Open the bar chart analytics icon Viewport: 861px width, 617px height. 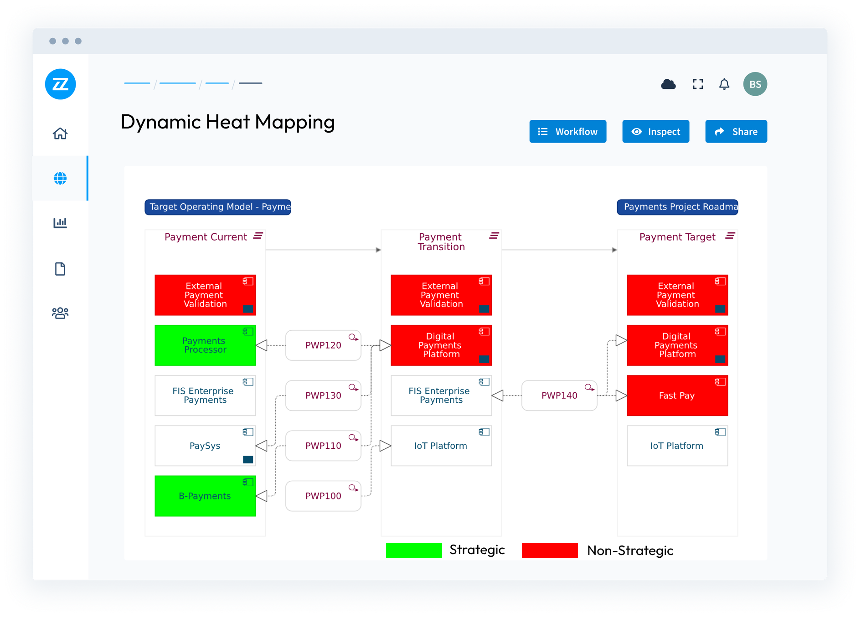(60, 223)
